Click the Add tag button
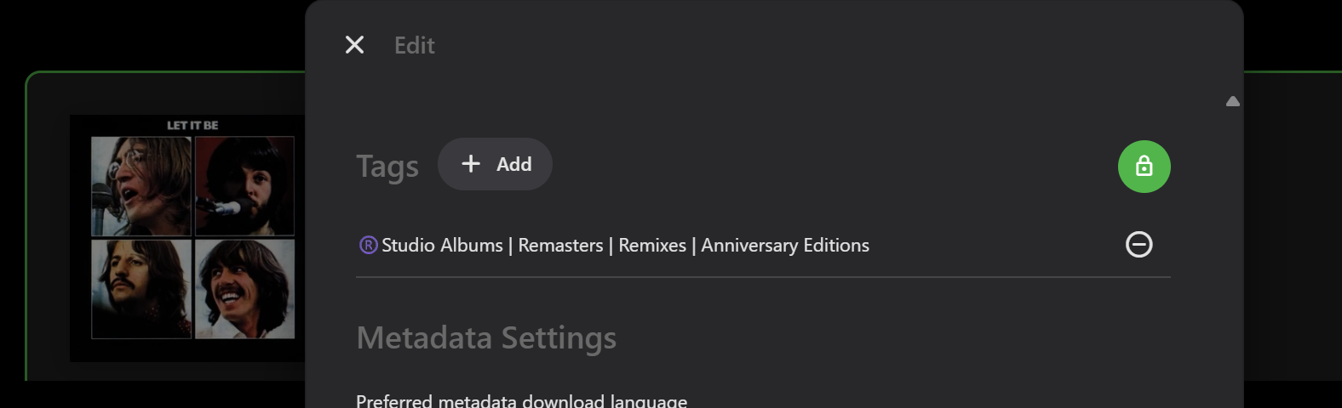This screenshot has height=408, width=1342. click(x=495, y=164)
